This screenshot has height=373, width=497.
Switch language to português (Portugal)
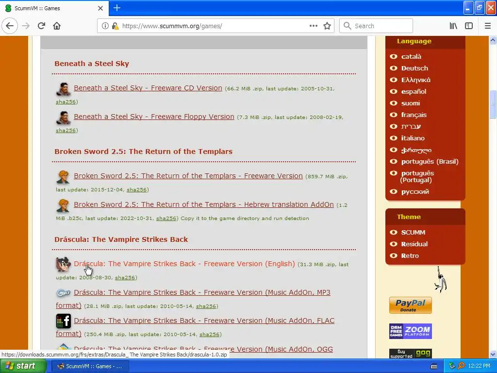tap(417, 177)
